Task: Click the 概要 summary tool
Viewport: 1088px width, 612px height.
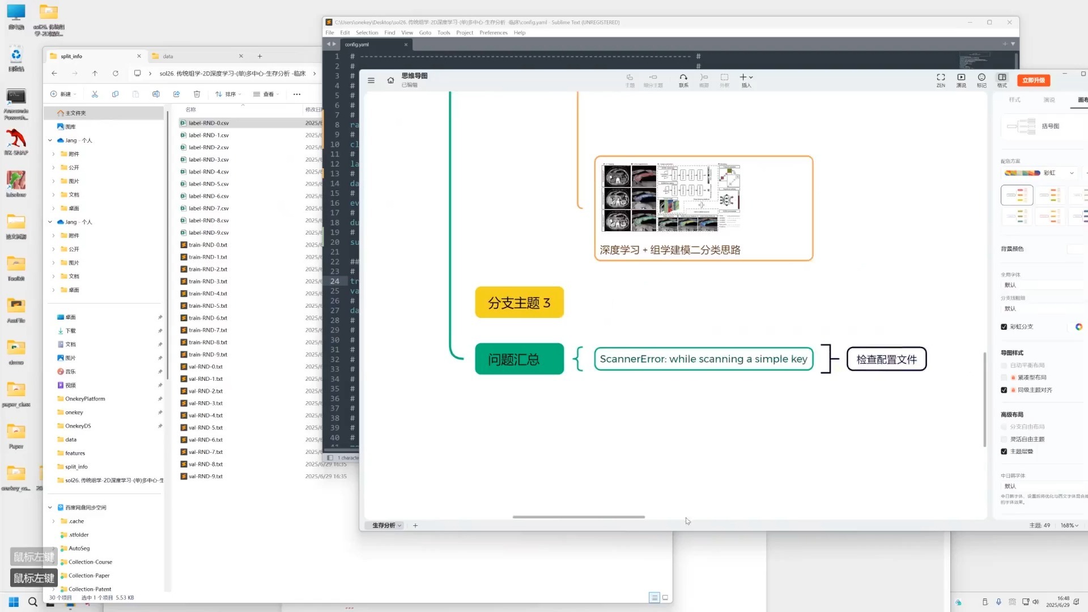Action: click(704, 80)
